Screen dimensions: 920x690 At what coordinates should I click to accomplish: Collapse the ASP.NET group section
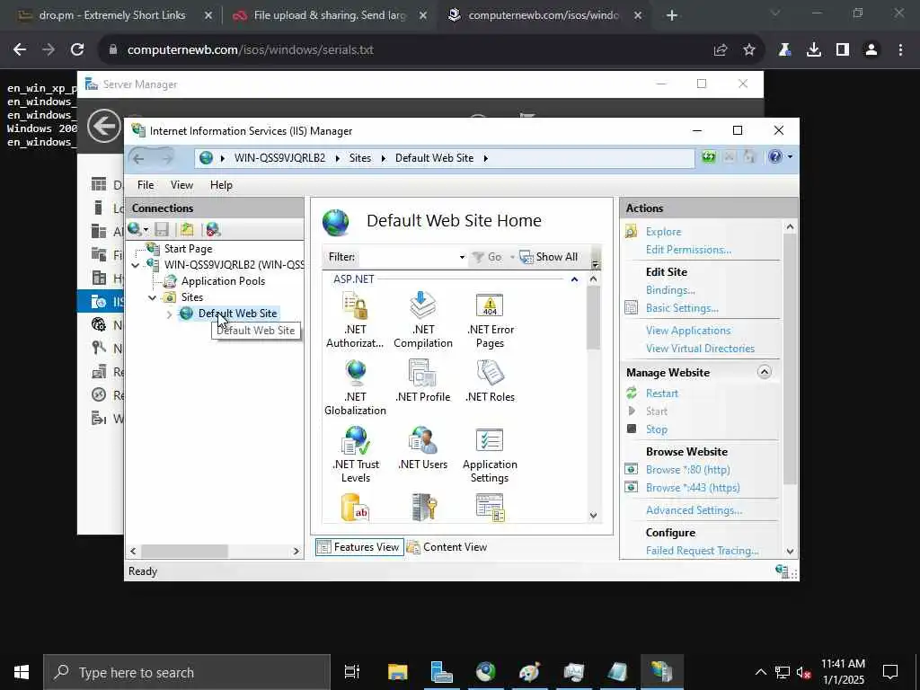click(x=574, y=279)
